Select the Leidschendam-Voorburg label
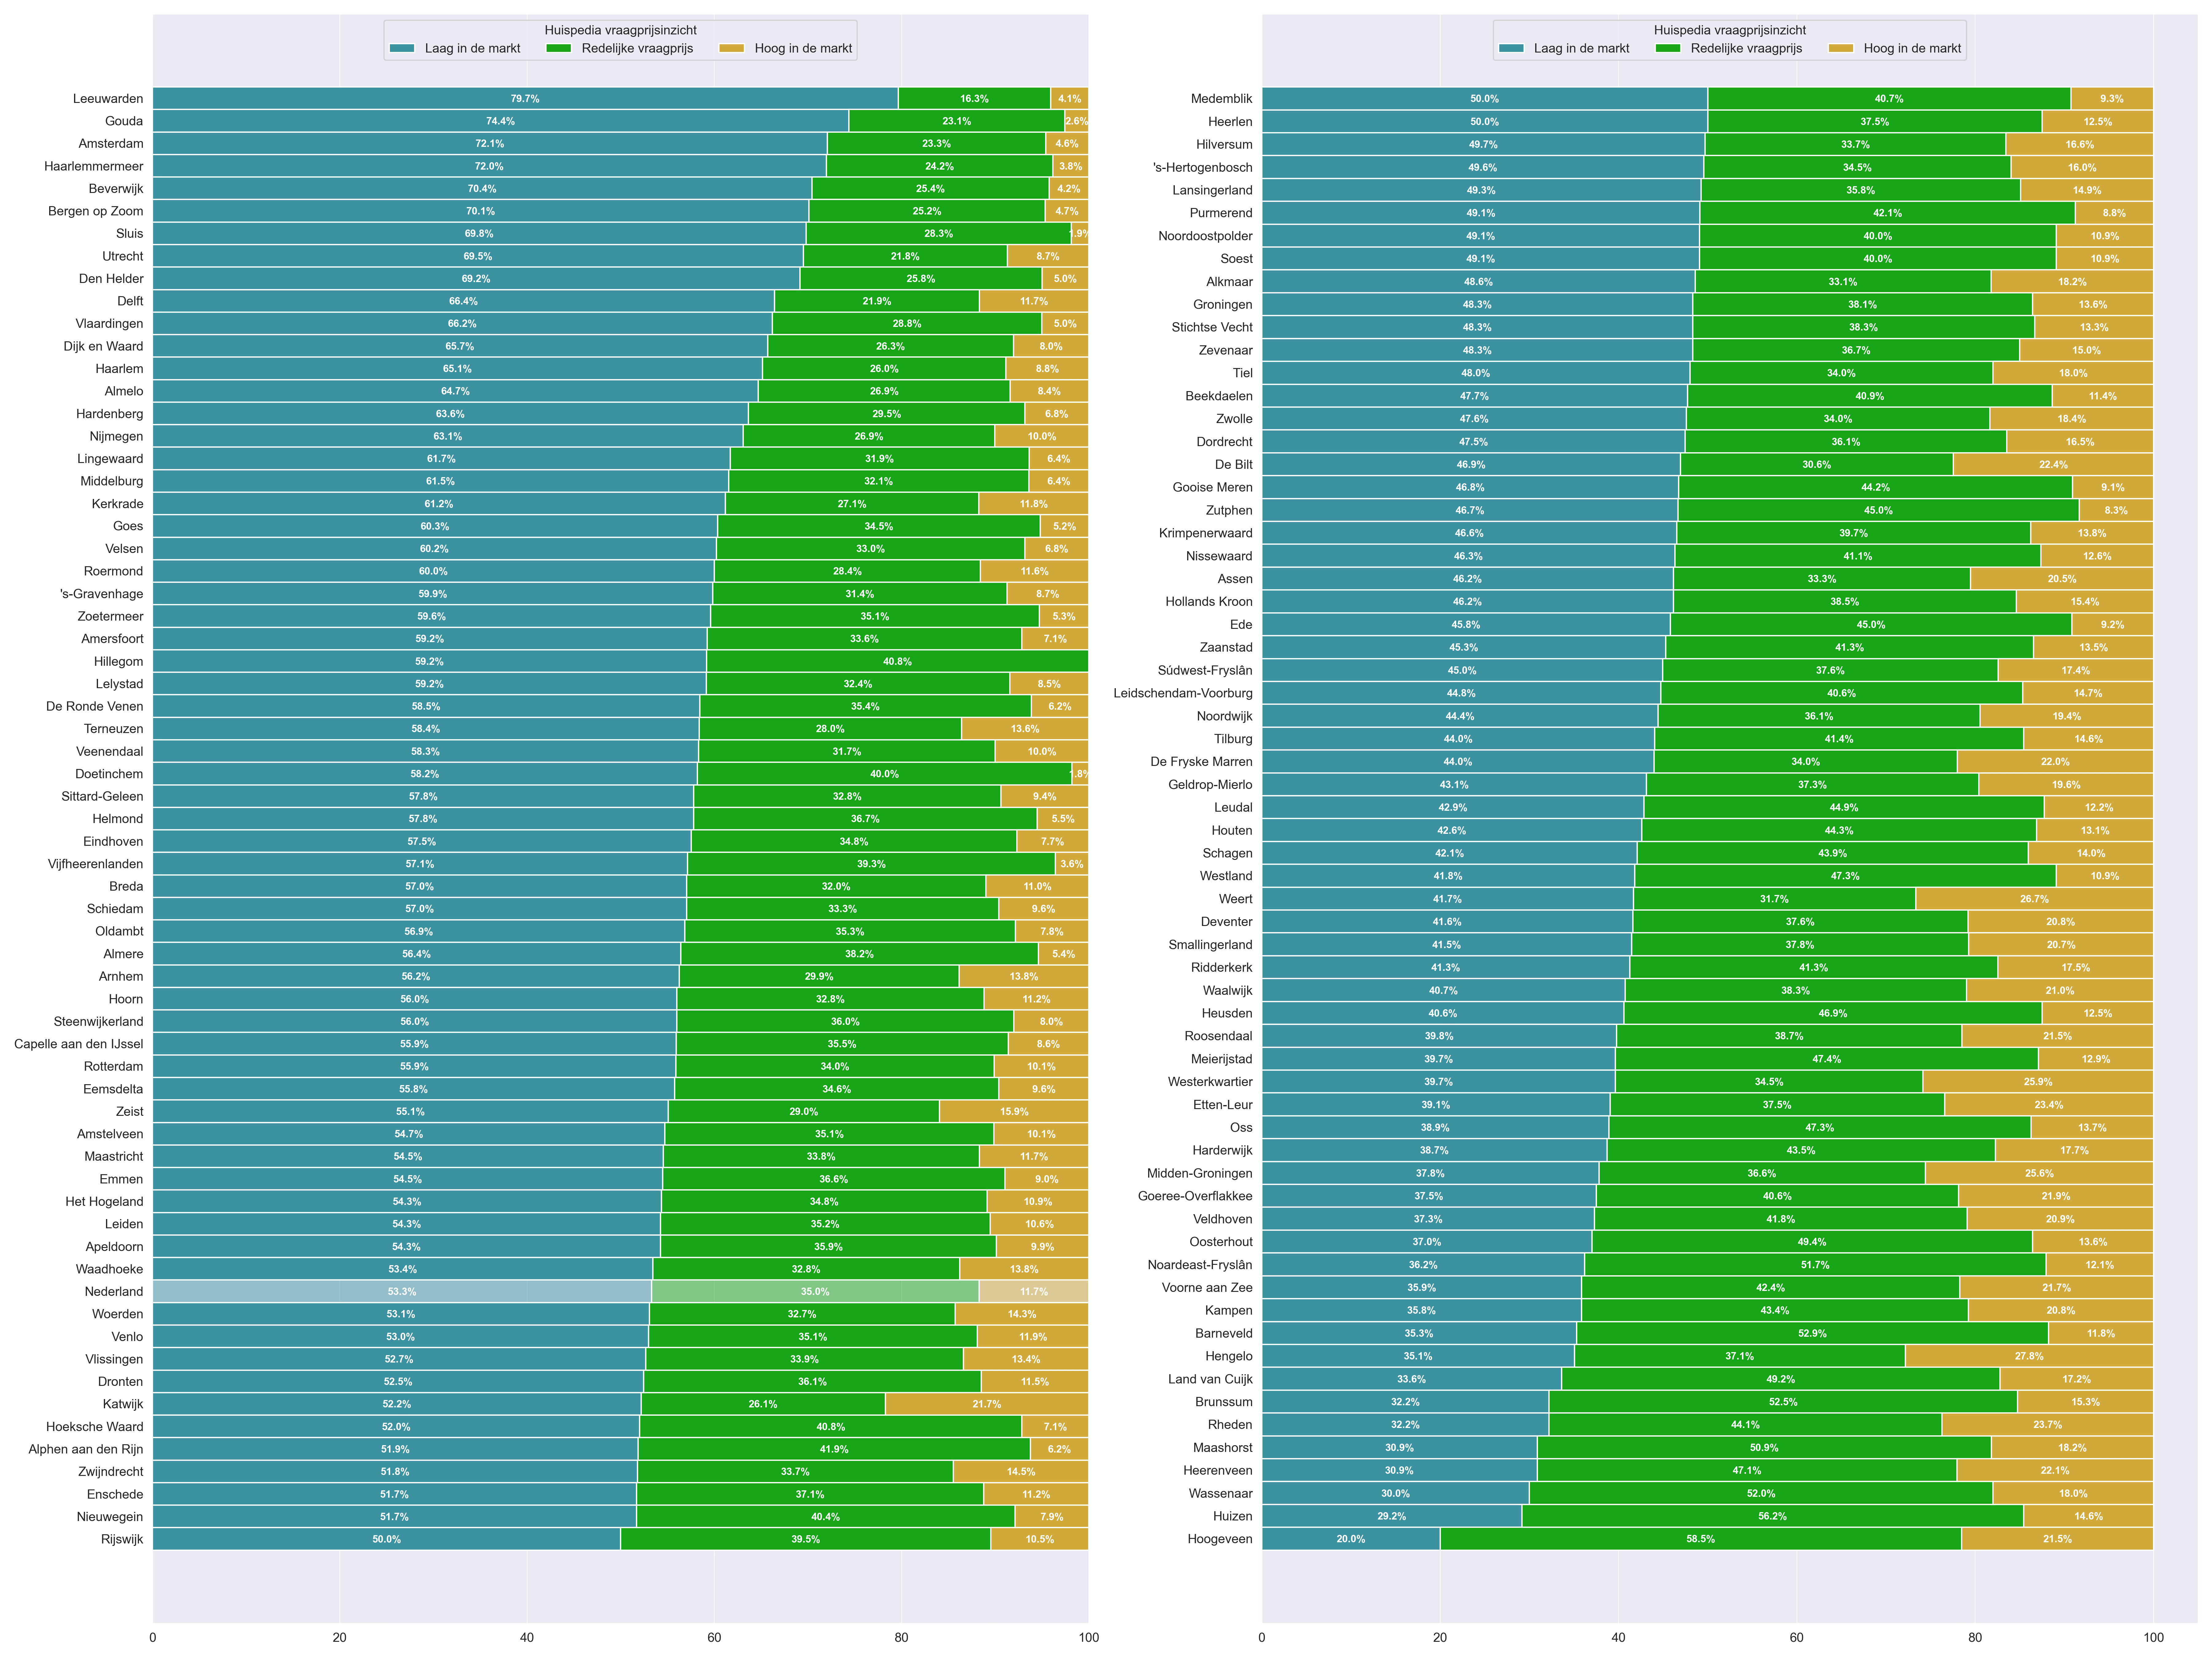Screen dimensions: 2212x1659 coord(1183,693)
